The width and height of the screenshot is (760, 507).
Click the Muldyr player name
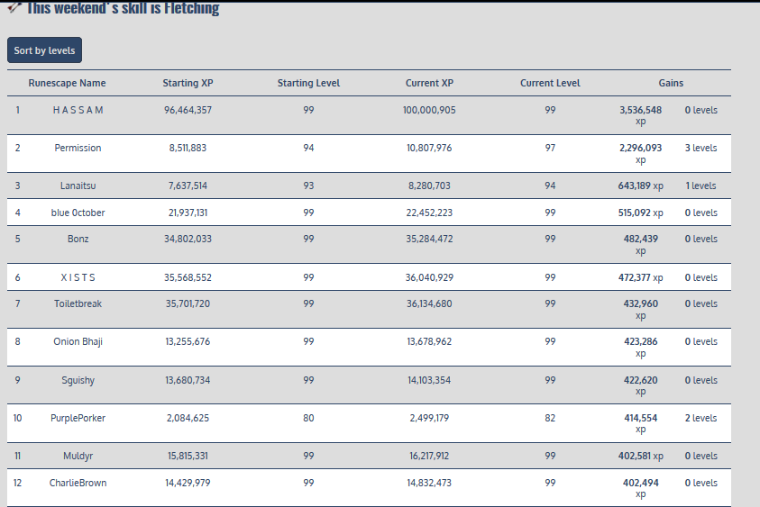pos(78,456)
